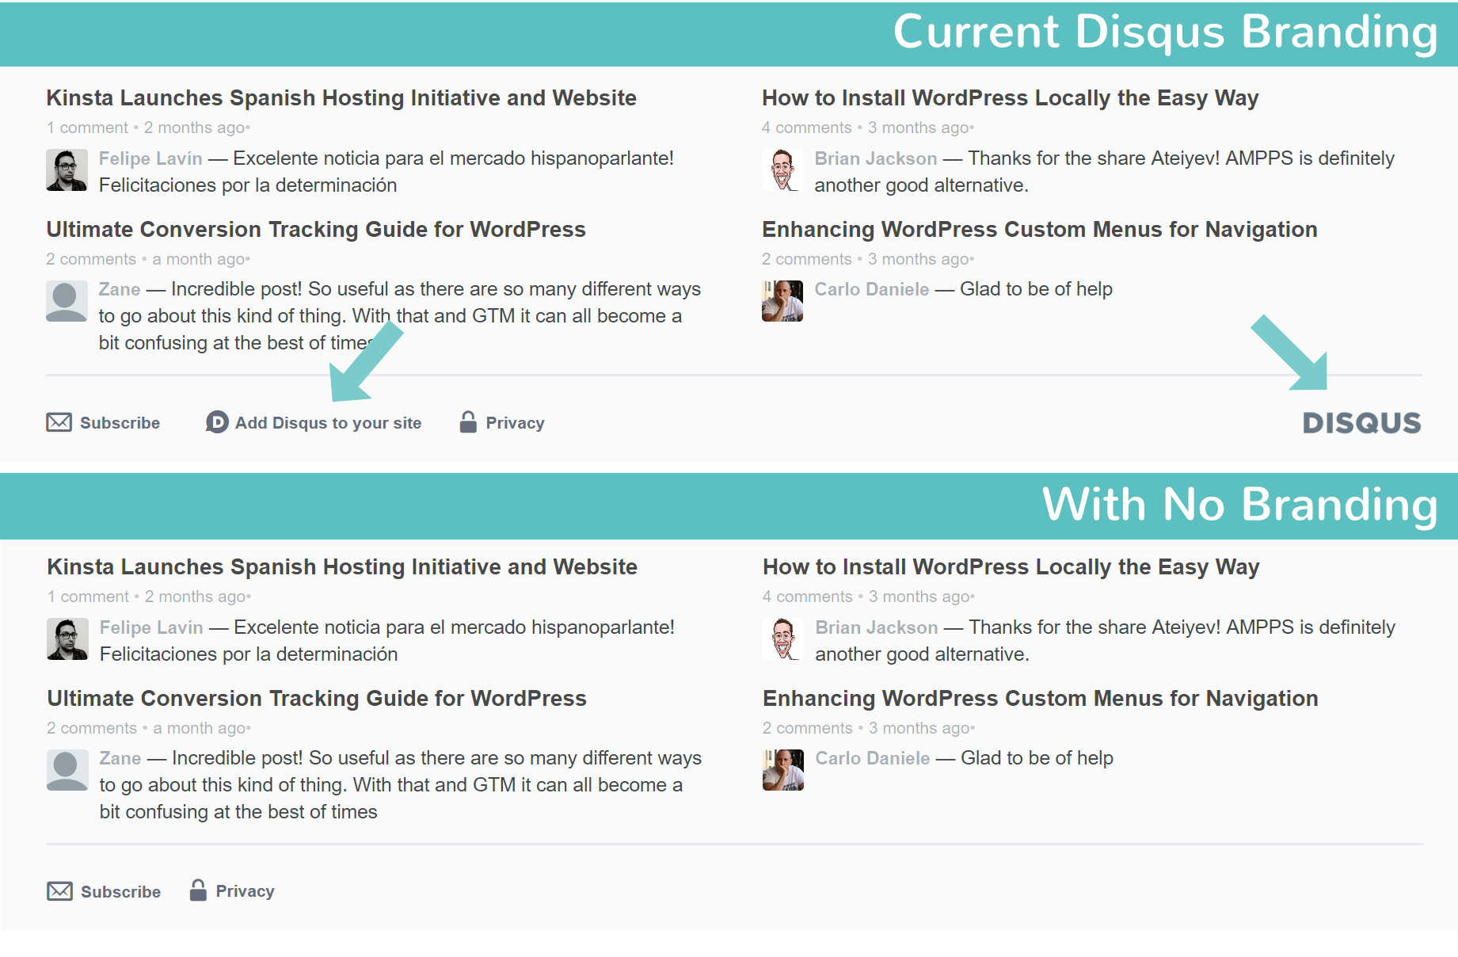1458x957 pixels.
Task: Click the Privacy padlock icon in top widget
Action: point(468,422)
